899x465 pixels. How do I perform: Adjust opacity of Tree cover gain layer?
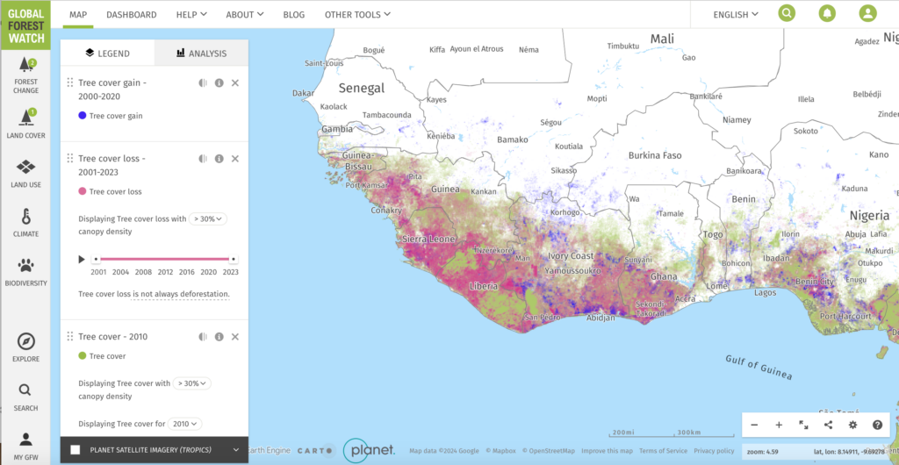pyautogui.click(x=203, y=83)
